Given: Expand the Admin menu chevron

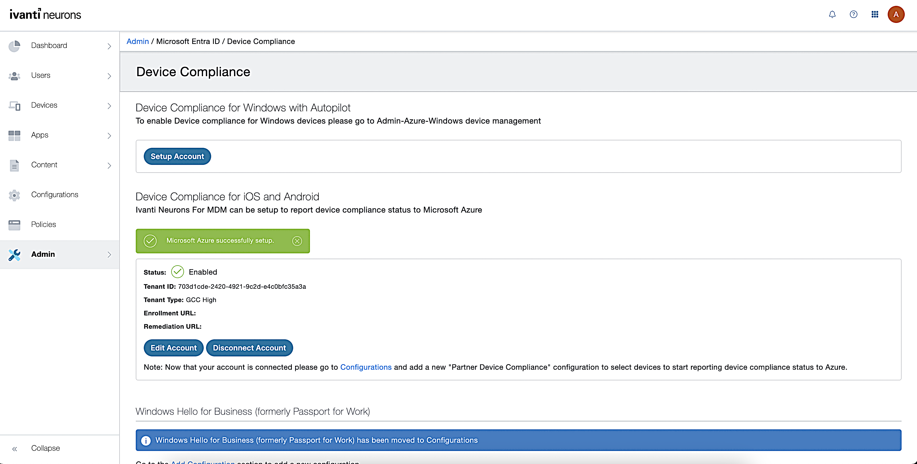Looking at the screenshot, I should tap(109, 255).
